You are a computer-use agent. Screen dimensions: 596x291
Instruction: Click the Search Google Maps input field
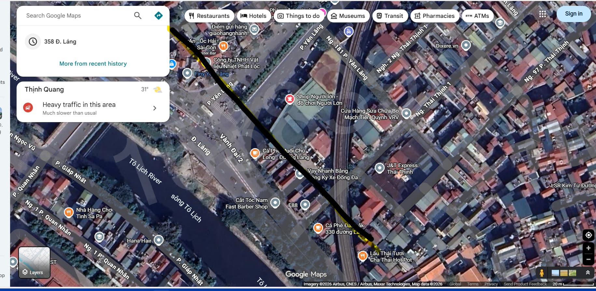(x=76, y=16)
